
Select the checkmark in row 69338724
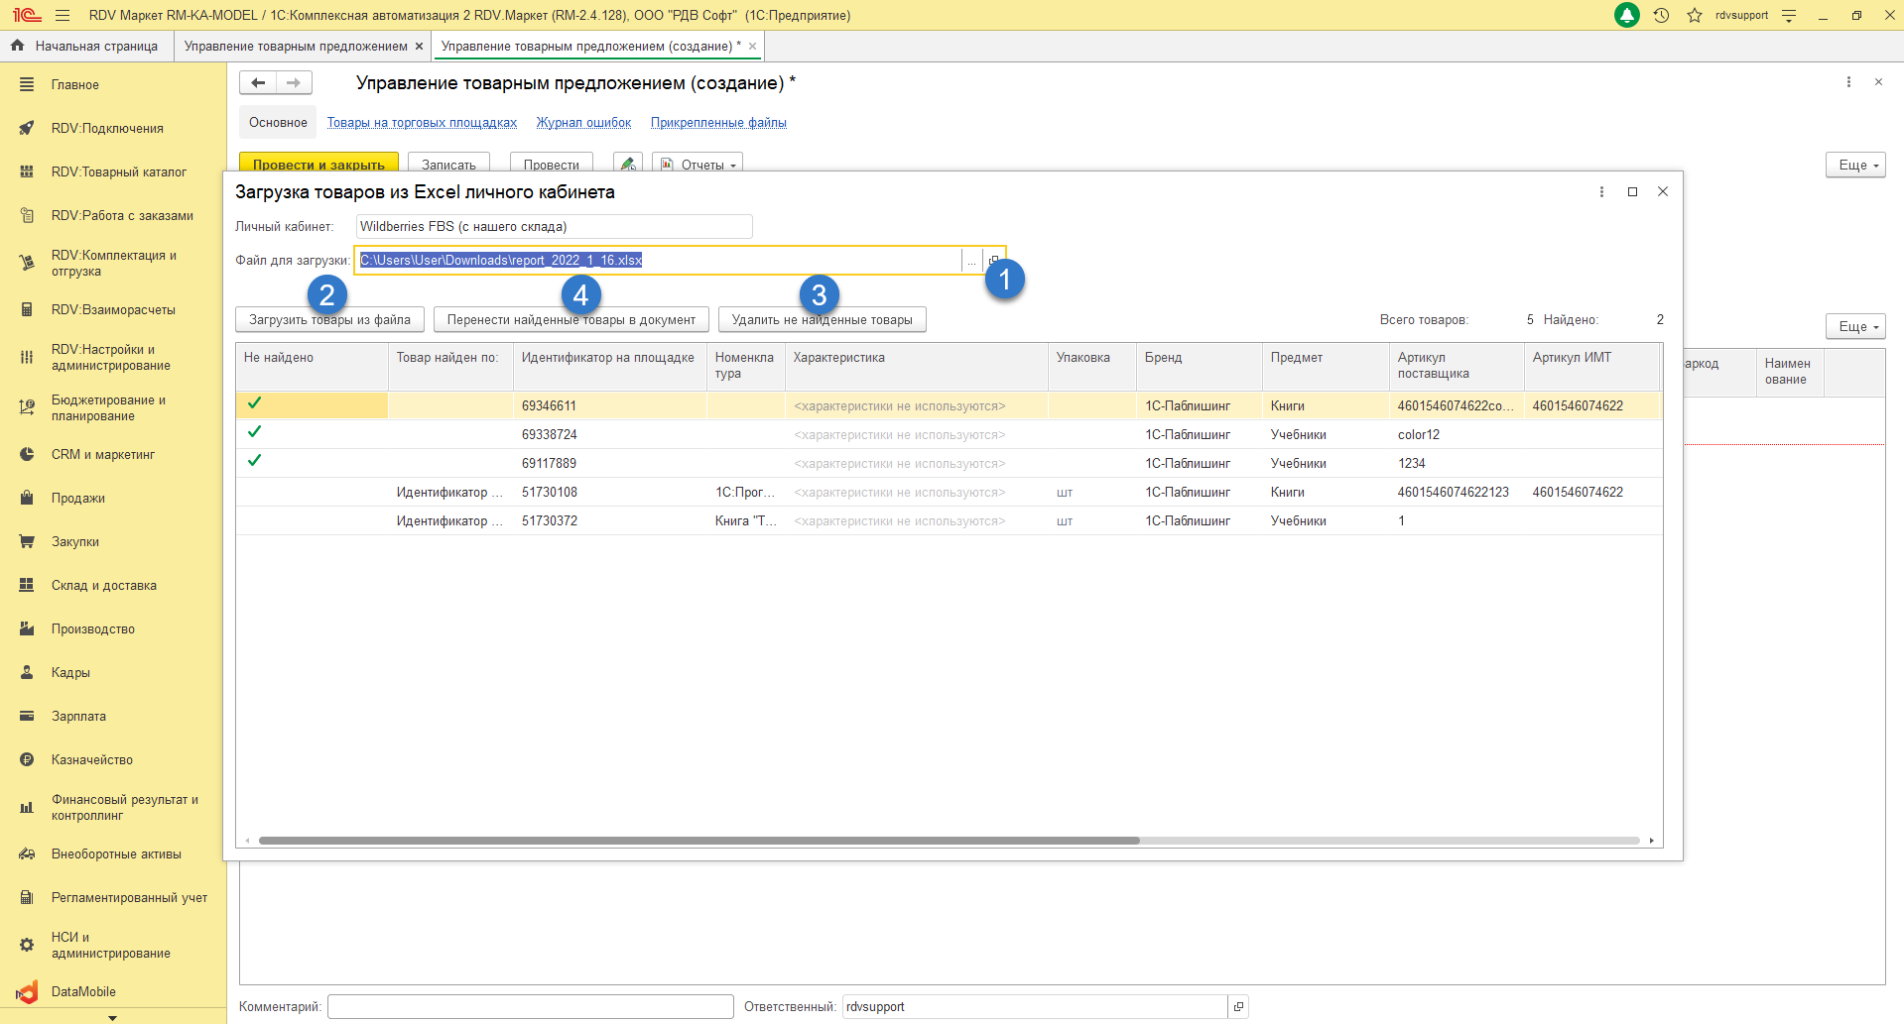pyautogui.click(x=255, y=432)
